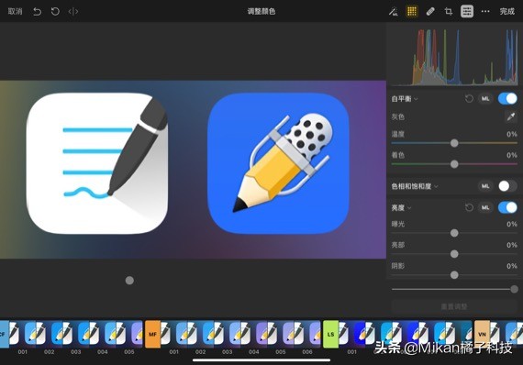Apply MF preset 001 thumbnail
The height and width of the screenshot is (365, 523).
coord(173,334)
